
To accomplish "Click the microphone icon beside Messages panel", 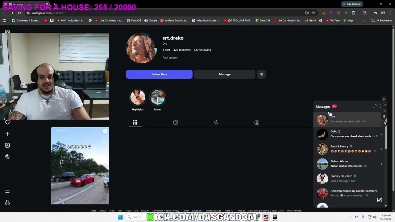I will [x=384, y=117].
